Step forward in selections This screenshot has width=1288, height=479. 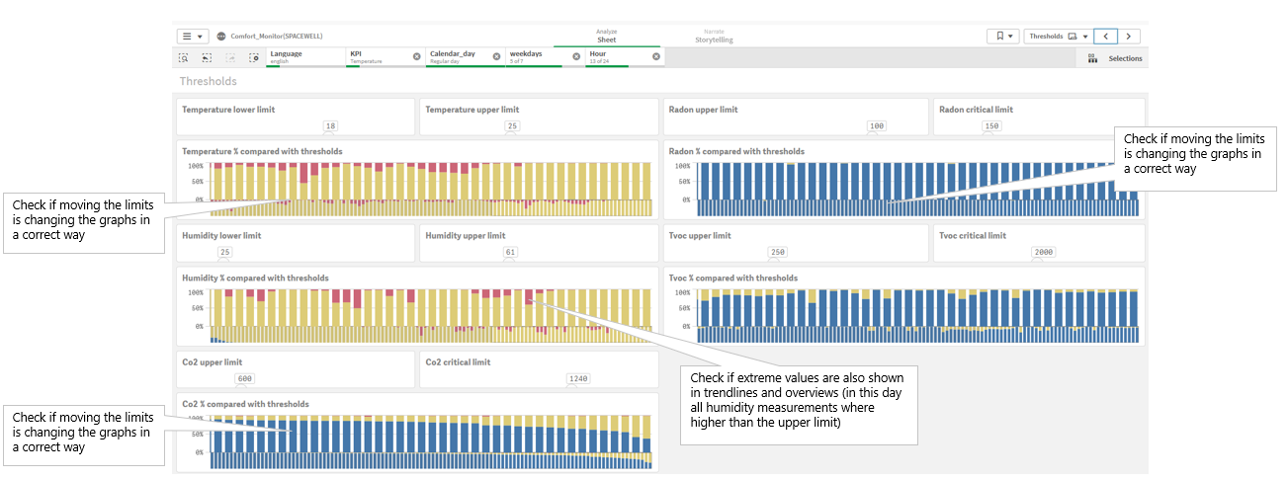pos(230,58)
